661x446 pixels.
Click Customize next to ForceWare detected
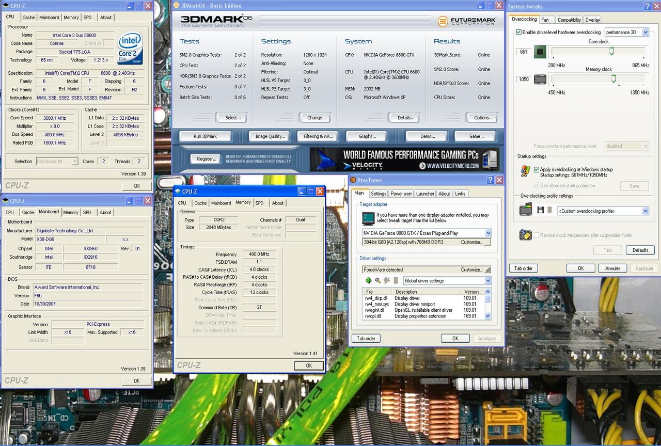pos(475,269)
